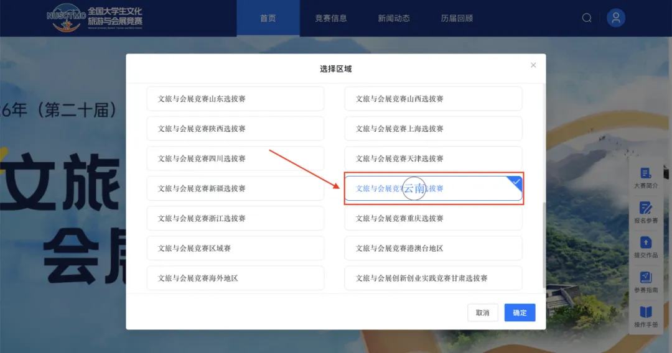Select 文旅与会展竞赛港澳台地区 option
This screenshot has height=353, width=672.
433,249
